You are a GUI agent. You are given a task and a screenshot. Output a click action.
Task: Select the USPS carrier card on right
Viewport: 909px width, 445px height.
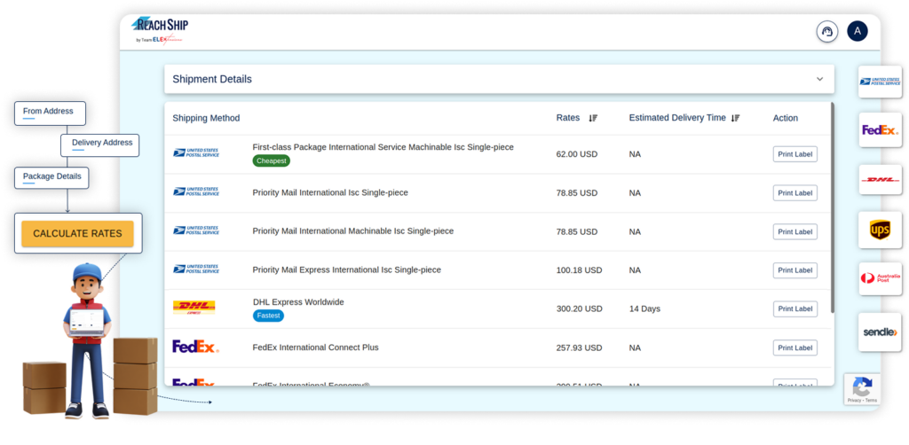[x=880, y=82]
